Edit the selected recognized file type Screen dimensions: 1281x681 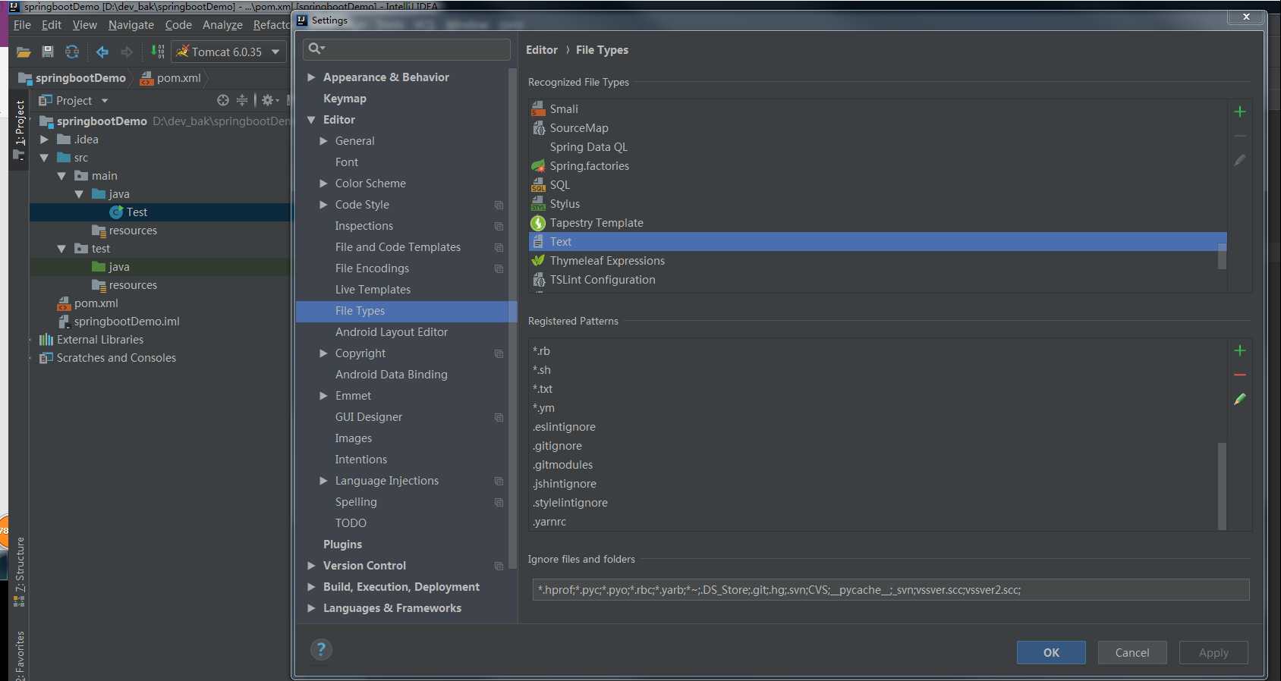(1240, 160)
